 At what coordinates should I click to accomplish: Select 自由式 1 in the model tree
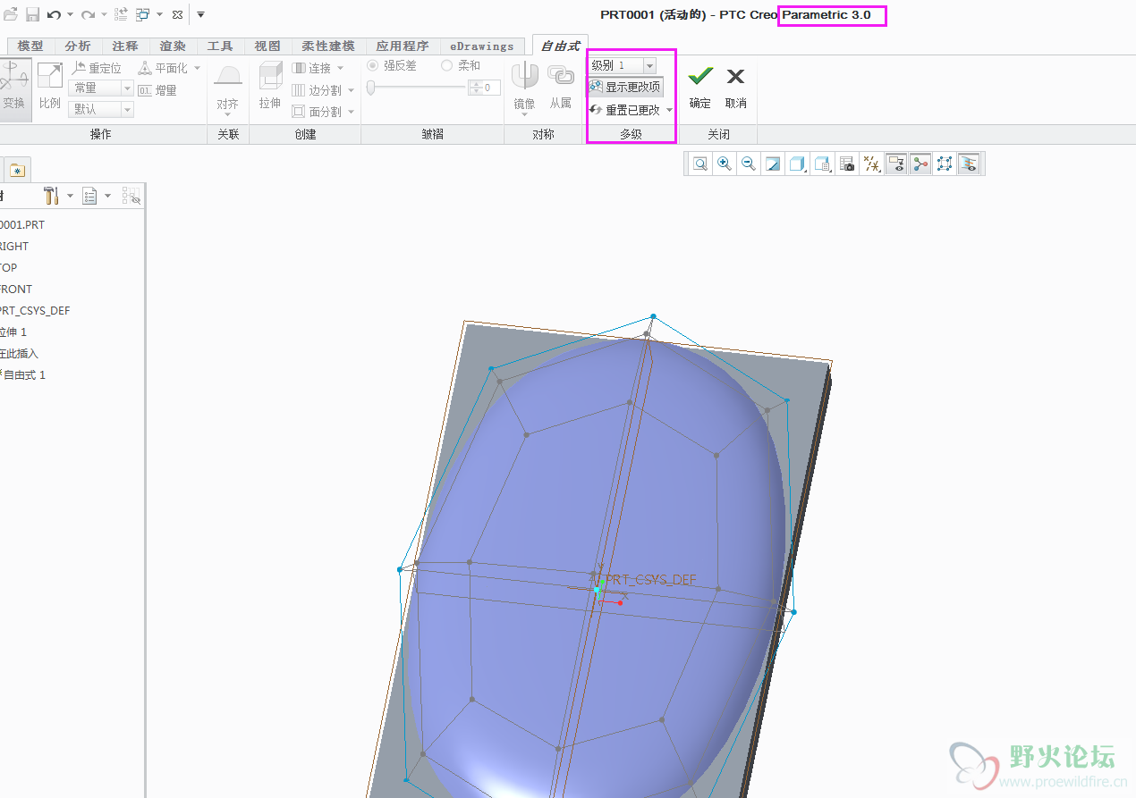point(24,375)
